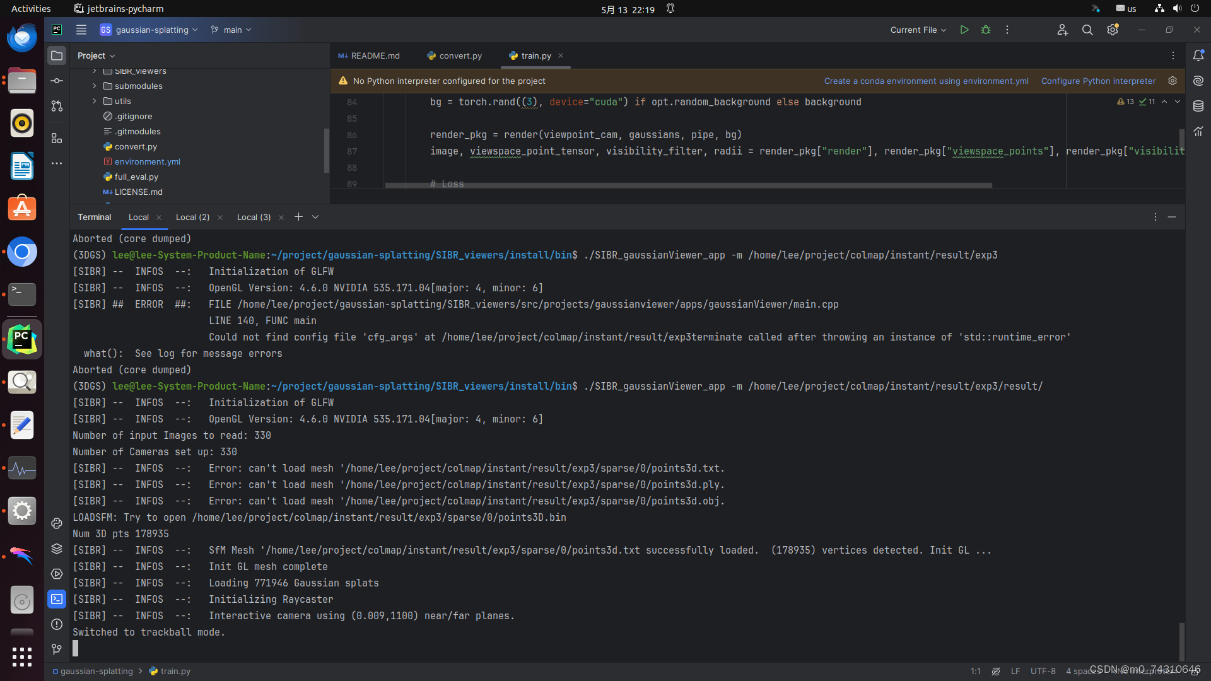Click the Debug bug icon
This screenshot has width=1211, height=681.
point(986,30)
